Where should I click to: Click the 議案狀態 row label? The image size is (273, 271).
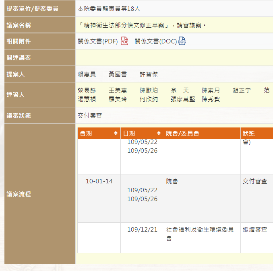point(19,115)
